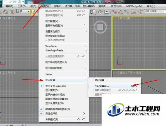Click the Unlink Selection toolbar icon
Screen dimensions: 166x126
pyautogui.click(x=5, y=12)
